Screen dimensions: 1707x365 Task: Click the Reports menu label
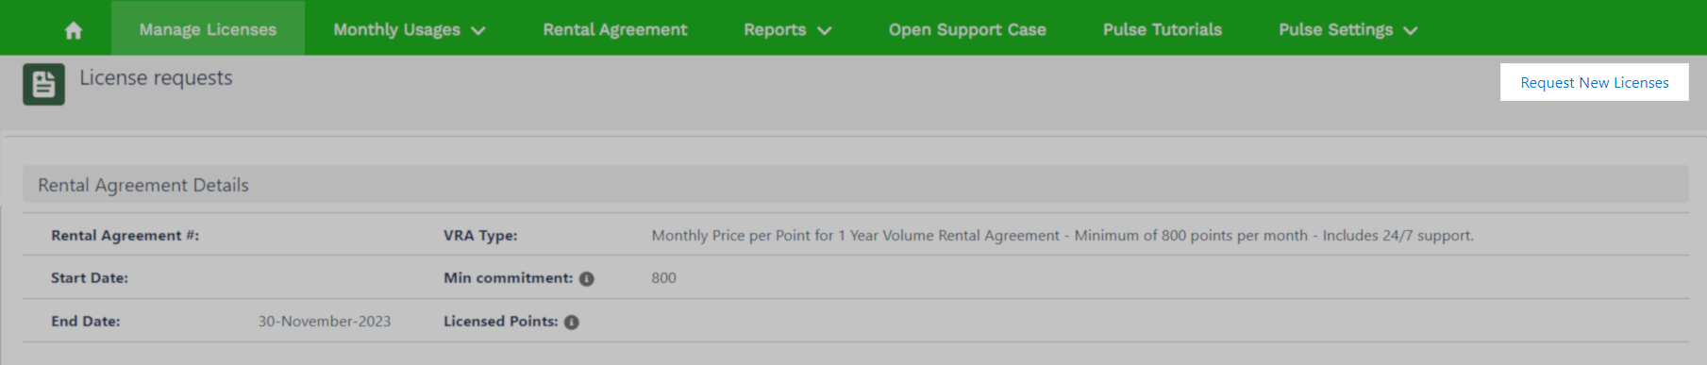775,29
